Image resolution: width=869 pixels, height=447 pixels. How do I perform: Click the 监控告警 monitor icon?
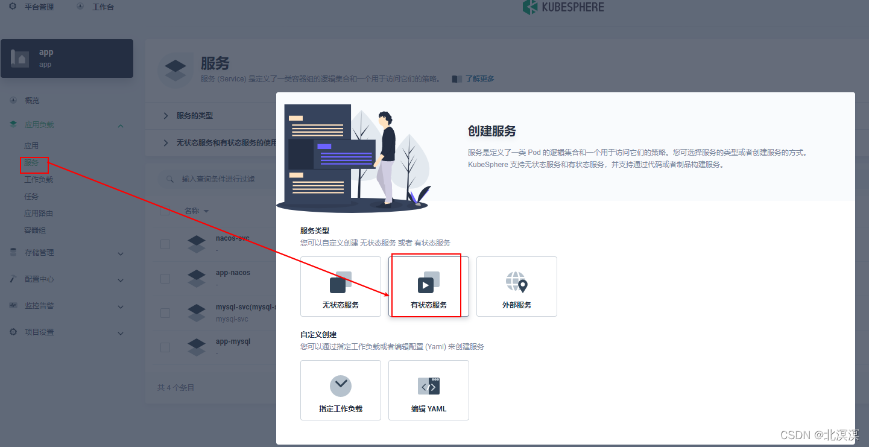pyautogui.click(x=13, y=305)
